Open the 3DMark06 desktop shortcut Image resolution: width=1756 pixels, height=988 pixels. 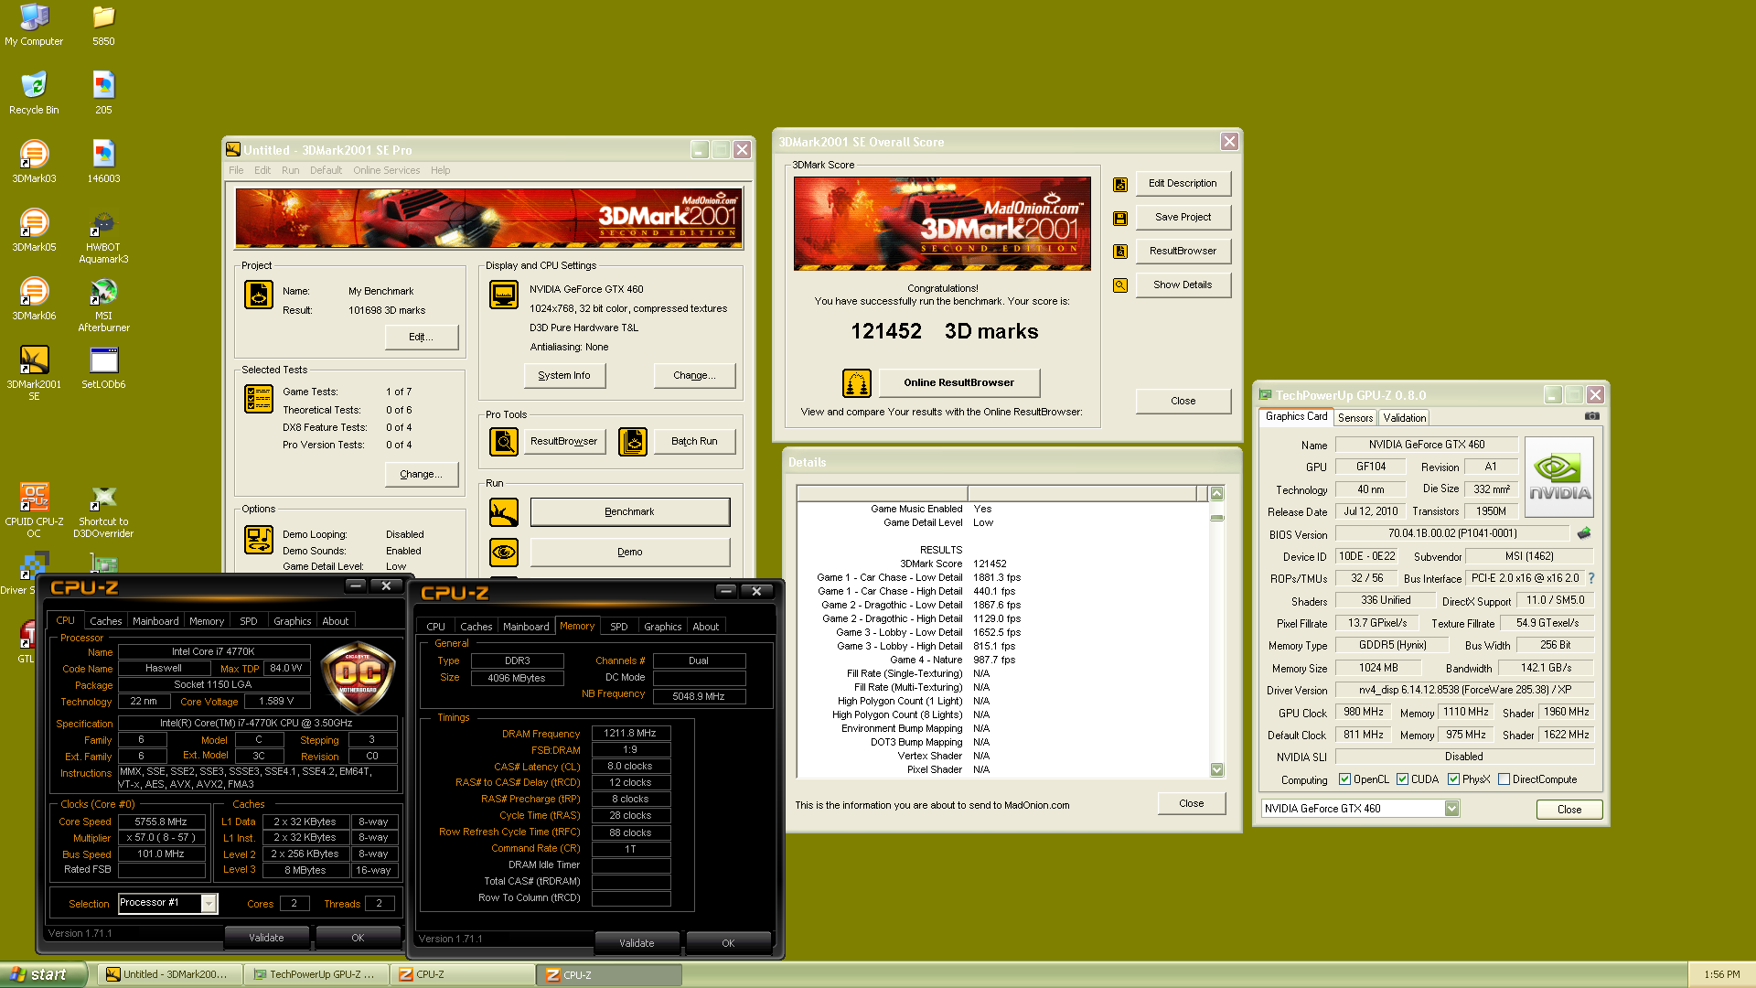tap(34, 298)
